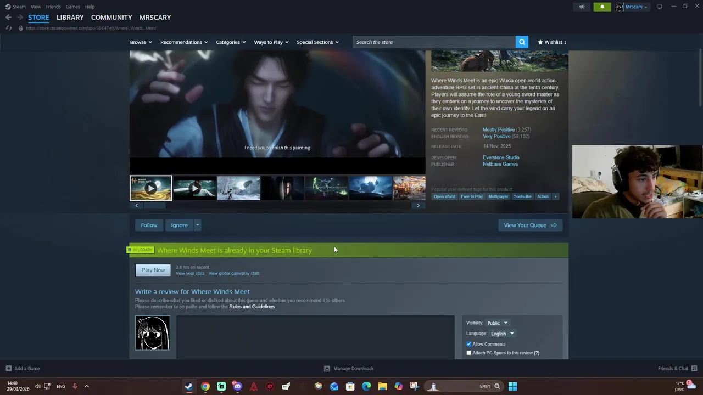This screenshot has height=395, width=703.
Task: Click the announcements megaphone icon
Action: coord(582,7)
